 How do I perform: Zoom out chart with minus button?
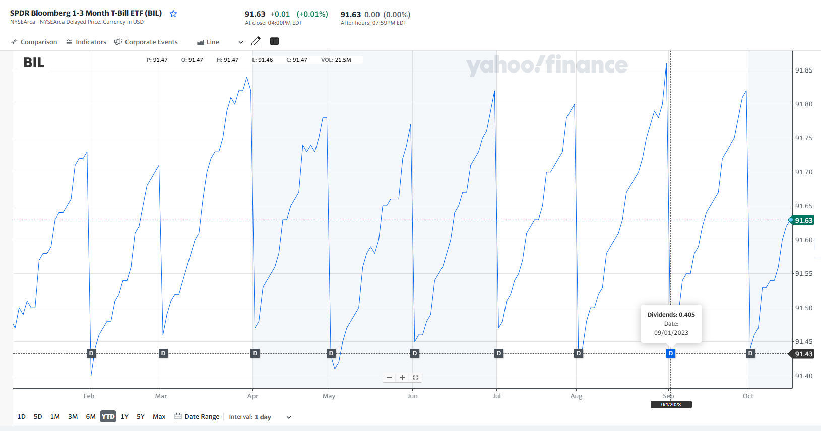coord(389,377)
